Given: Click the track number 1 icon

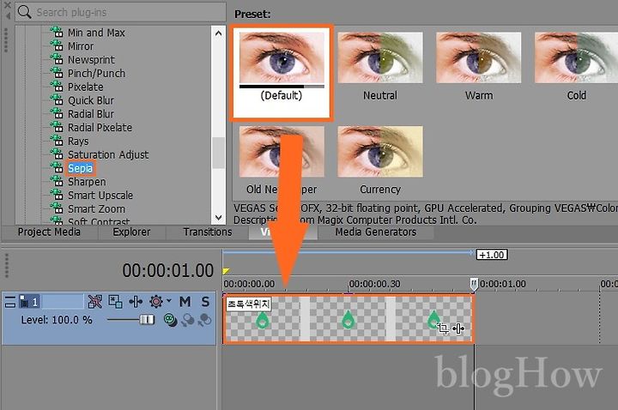Looking at the screenshot, I should tap(28, 302).
